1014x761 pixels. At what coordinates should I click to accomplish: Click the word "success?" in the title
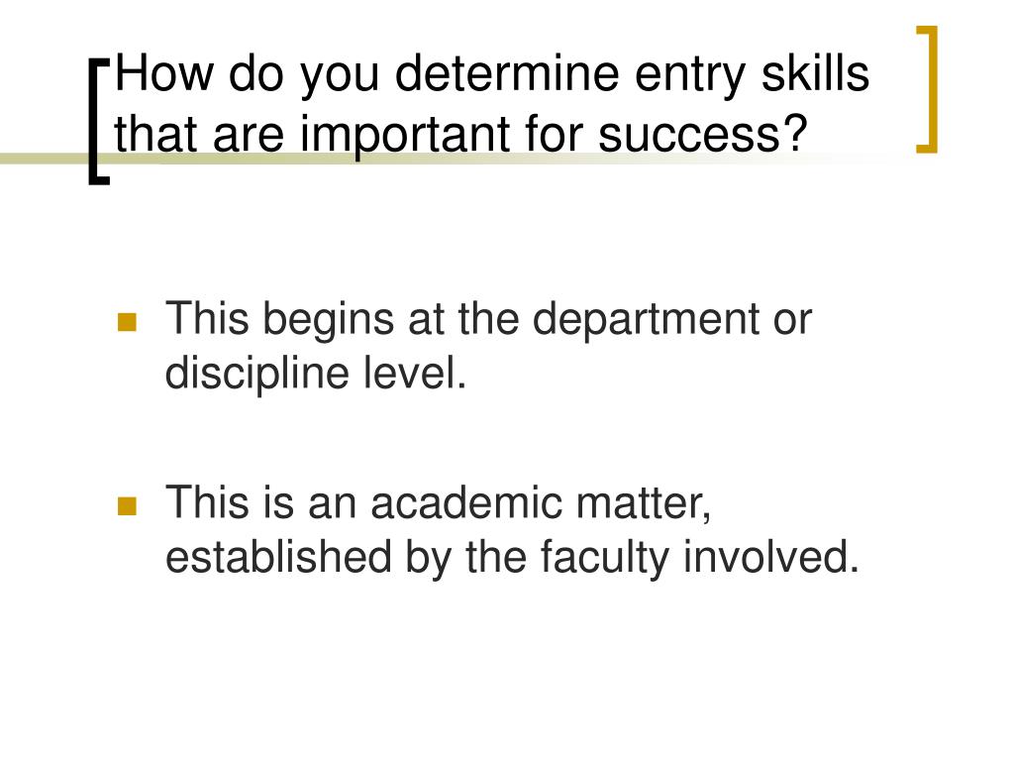[703, 135]
